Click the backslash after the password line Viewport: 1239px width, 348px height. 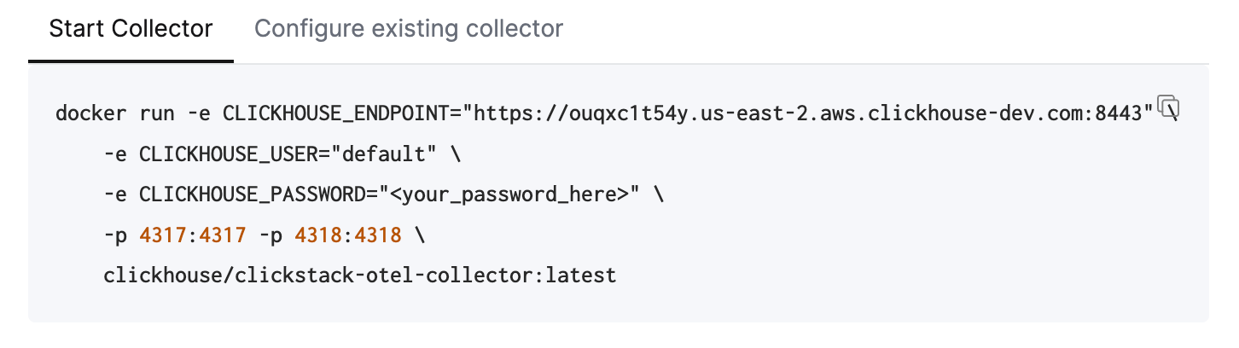coord(658,194)
